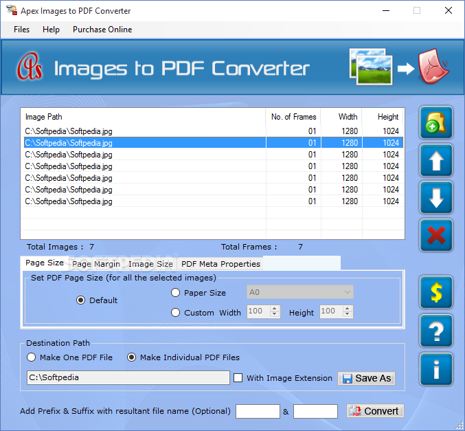The width and height of the screenshot is (465, 431).
Task: Click the destination path field C:\Softpedia
Action: coord(128,377)
